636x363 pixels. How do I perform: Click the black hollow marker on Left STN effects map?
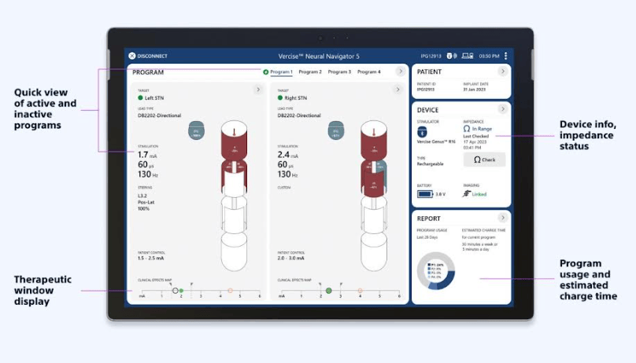click(176, 291)
